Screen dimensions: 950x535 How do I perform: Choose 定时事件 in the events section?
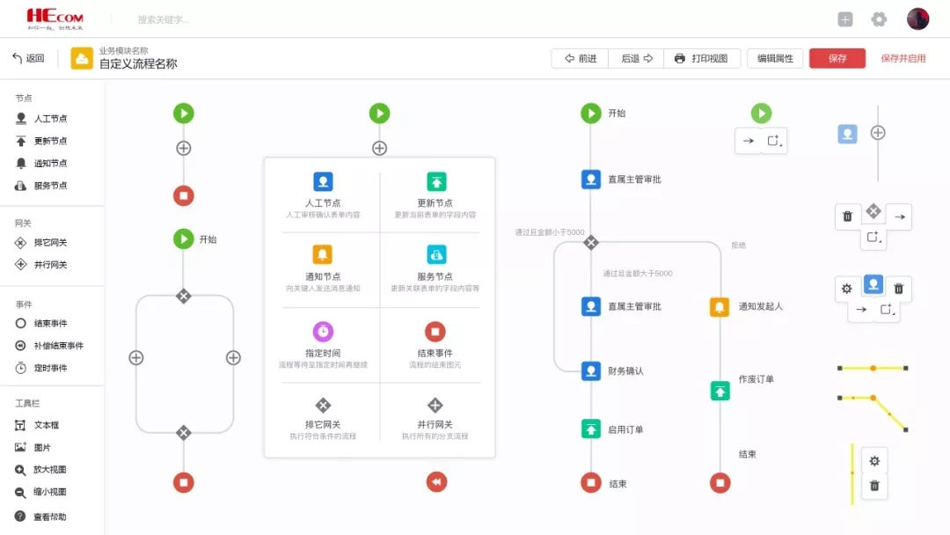pos(50,369)
